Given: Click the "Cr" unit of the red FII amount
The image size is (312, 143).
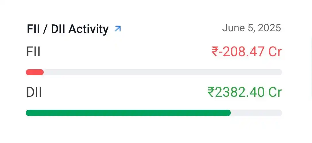Looking at the screenshot, I should click(x=275, y=52).
